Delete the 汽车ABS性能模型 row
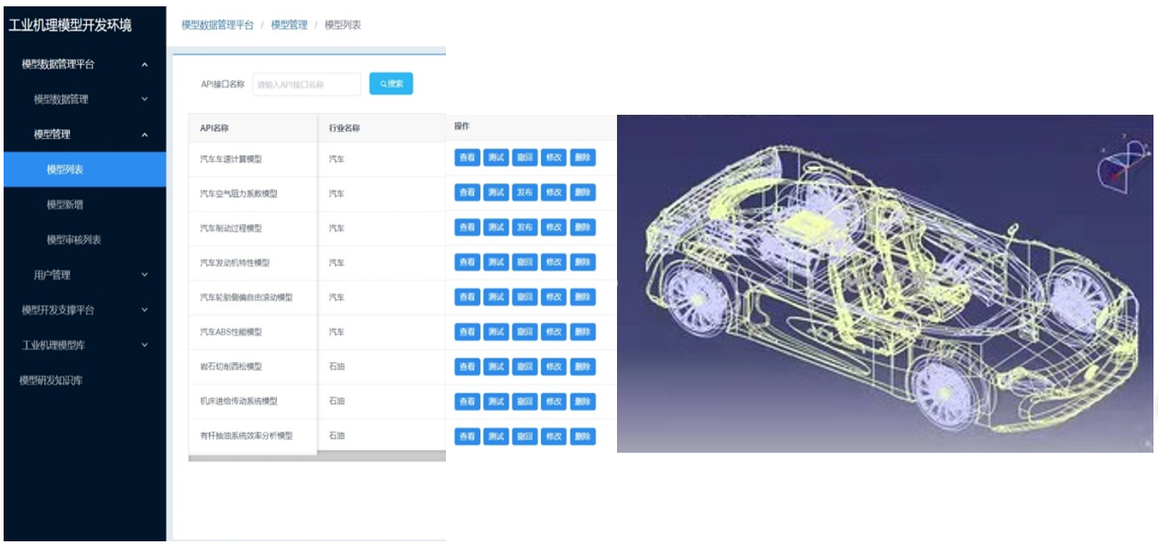 pyautogui.click(x=583, y=332)
